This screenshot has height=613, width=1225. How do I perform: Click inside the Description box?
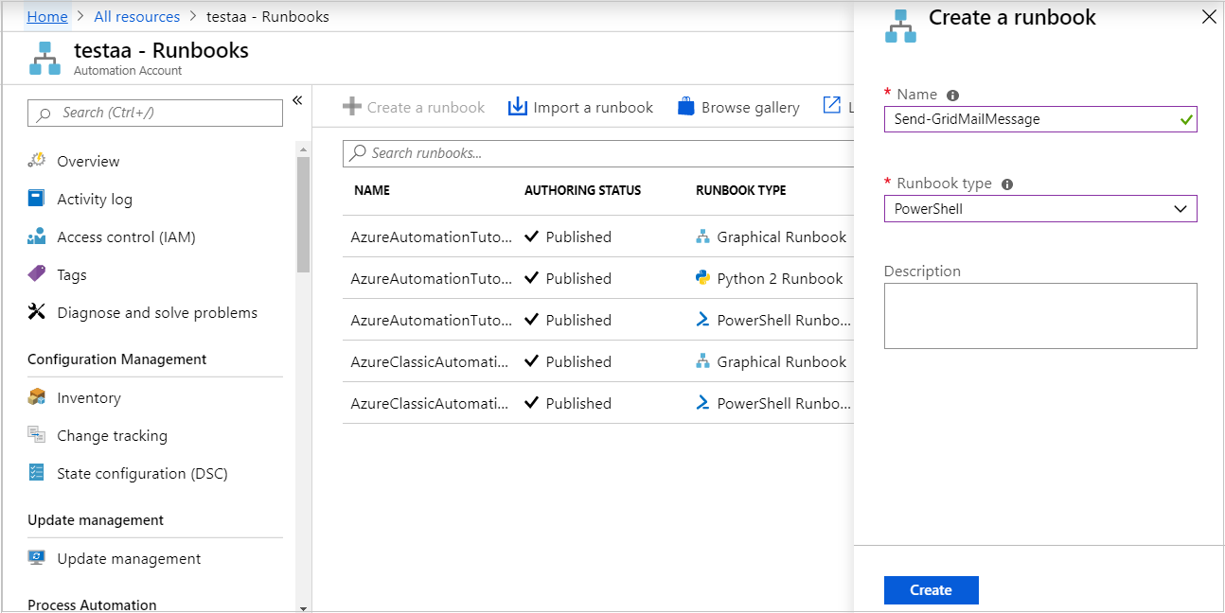pos(1039,312)
